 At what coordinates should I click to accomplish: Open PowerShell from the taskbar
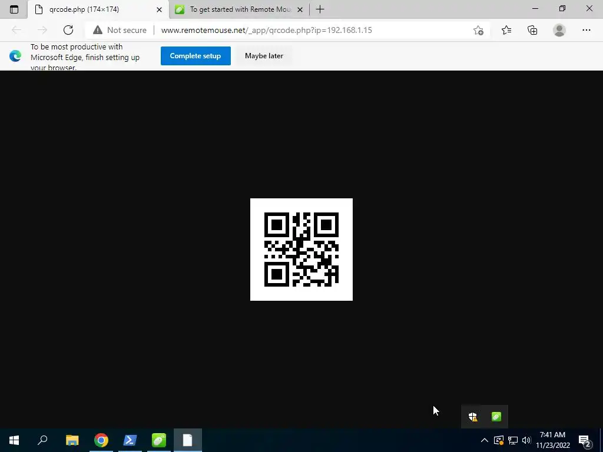(x=130, y=440)
